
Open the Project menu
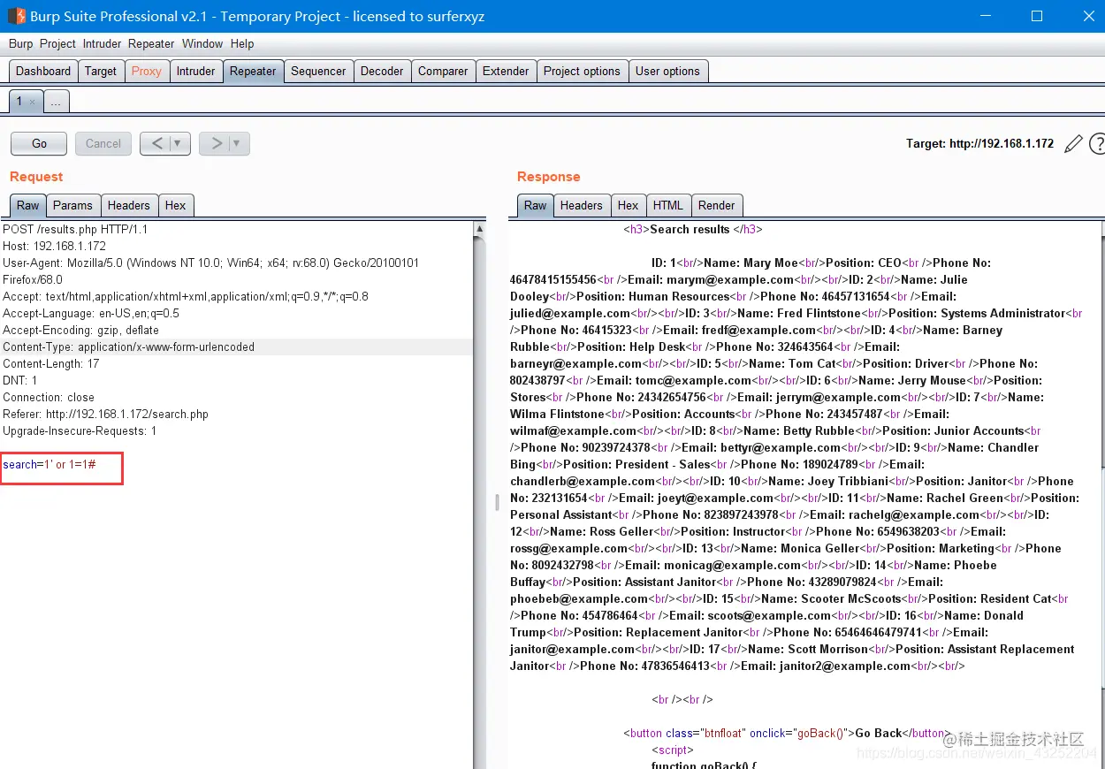57,43
